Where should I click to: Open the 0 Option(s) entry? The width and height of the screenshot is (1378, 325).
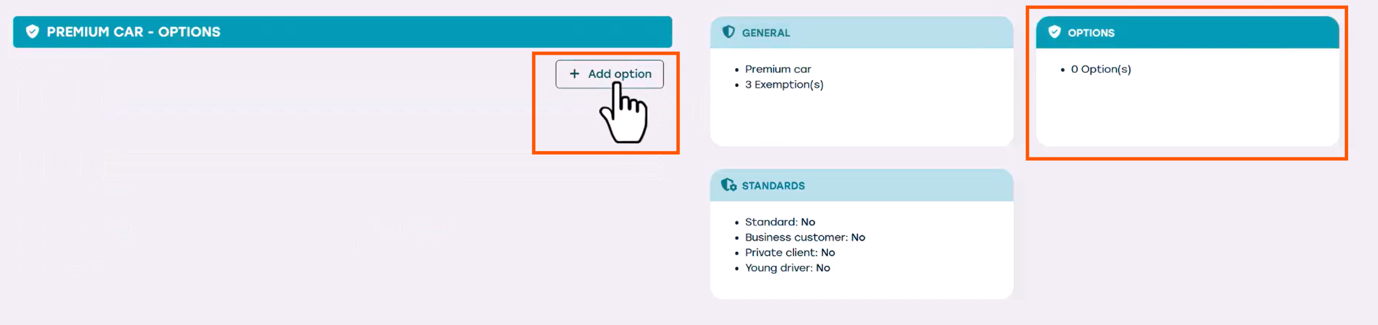tap(1100, 69)
